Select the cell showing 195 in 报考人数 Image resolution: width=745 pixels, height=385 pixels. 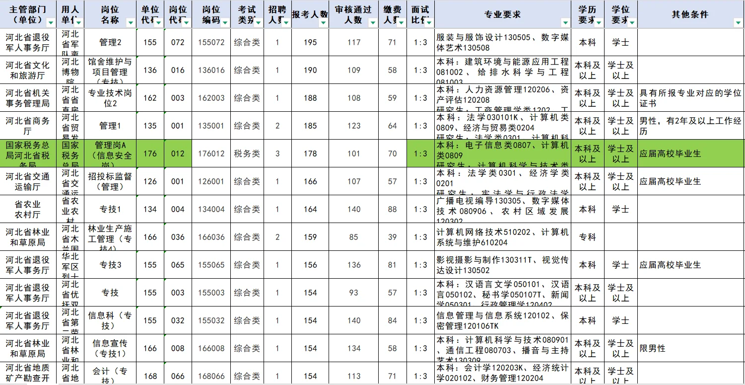pos(309,42)
